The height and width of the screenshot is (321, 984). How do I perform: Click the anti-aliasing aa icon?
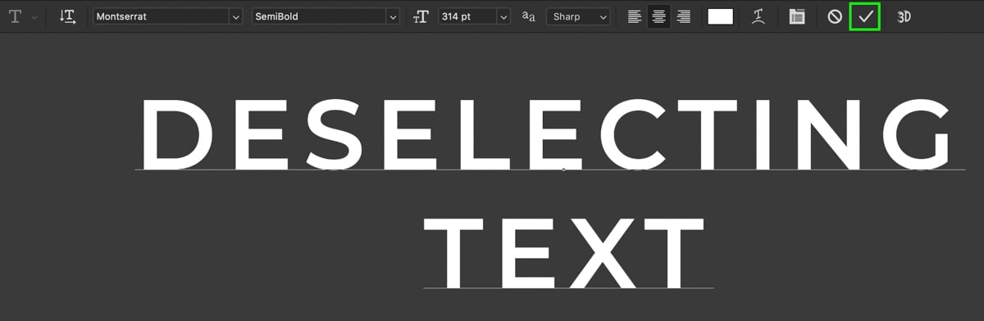[529, 16]
